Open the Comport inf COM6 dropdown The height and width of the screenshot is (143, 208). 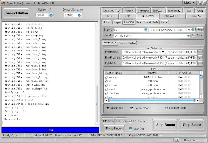click(x=51, y=15)
